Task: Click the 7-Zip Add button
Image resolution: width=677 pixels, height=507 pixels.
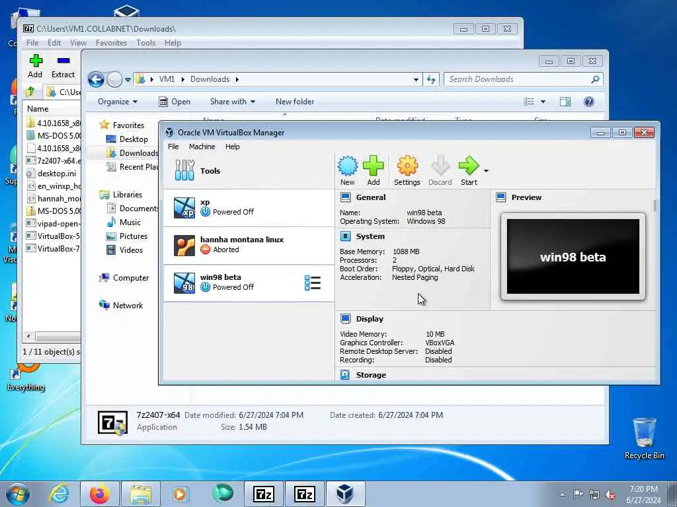Action: pos(36,67)
